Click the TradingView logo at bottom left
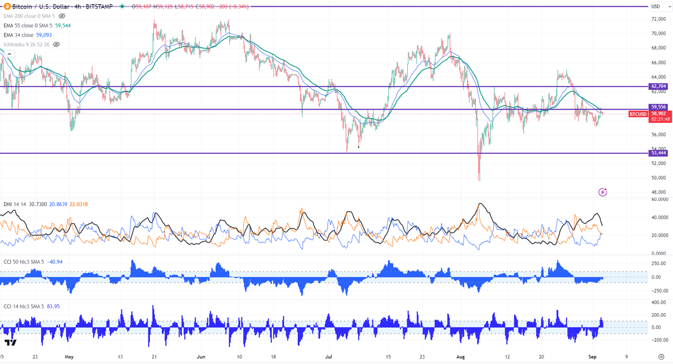The width and height of the screenshot is (673, 364). pyautogui.click(x=11, y=342)
